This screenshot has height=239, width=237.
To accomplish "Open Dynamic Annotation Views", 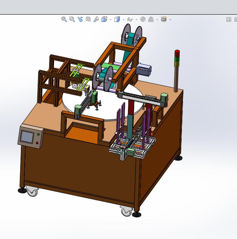I will [96, 19].
